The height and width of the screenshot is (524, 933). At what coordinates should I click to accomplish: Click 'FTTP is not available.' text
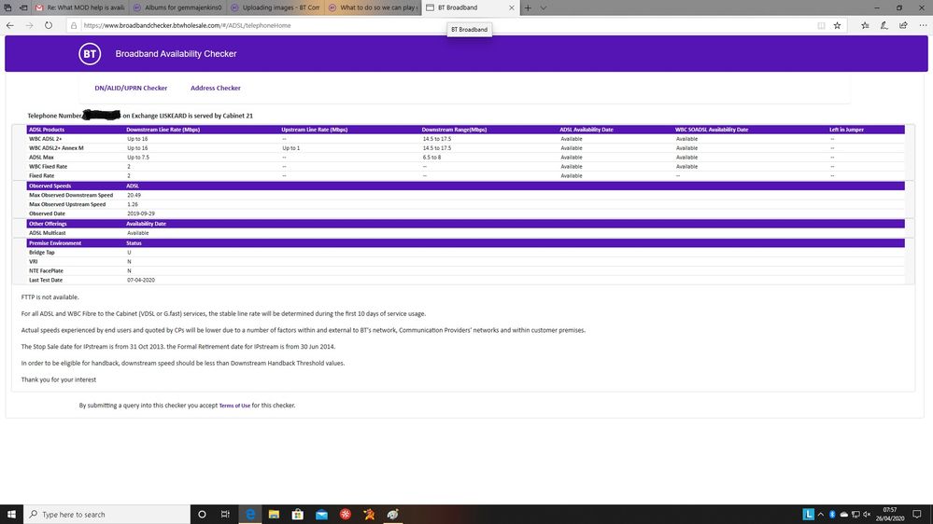pos(50,297)
